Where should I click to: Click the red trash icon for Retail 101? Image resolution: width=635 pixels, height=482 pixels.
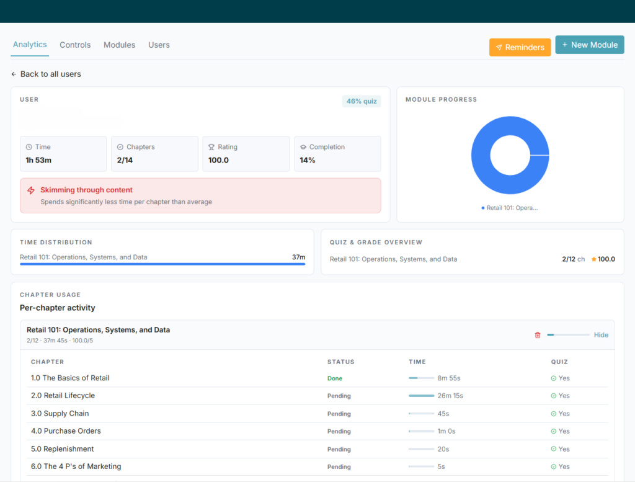538,335
